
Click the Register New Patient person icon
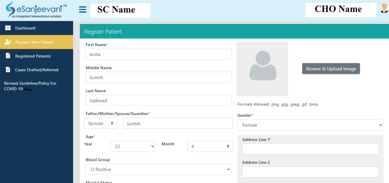[x=8, y=42]
